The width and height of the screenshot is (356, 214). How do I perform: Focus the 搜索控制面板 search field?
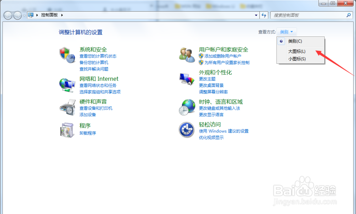311,15
